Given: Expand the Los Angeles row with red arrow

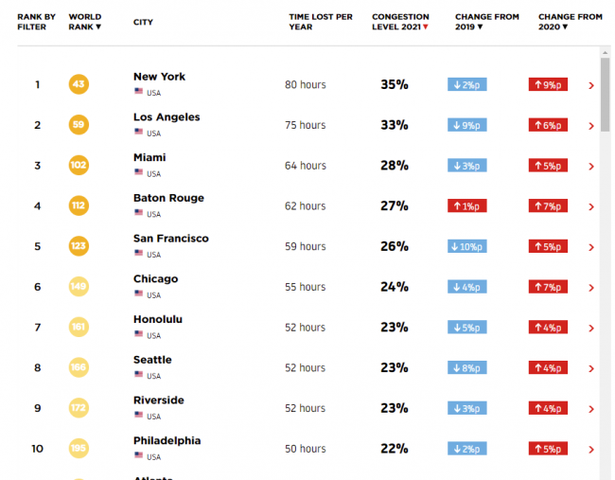Looking at the screenshot, I should [x=591, y=126].
